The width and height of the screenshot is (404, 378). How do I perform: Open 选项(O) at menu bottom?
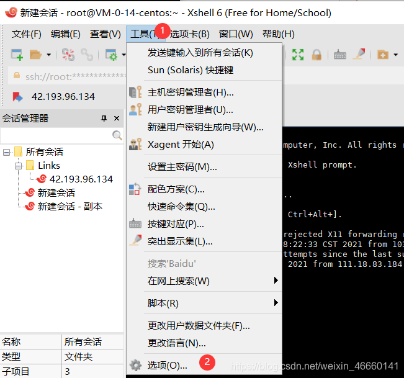pos(204,366)
